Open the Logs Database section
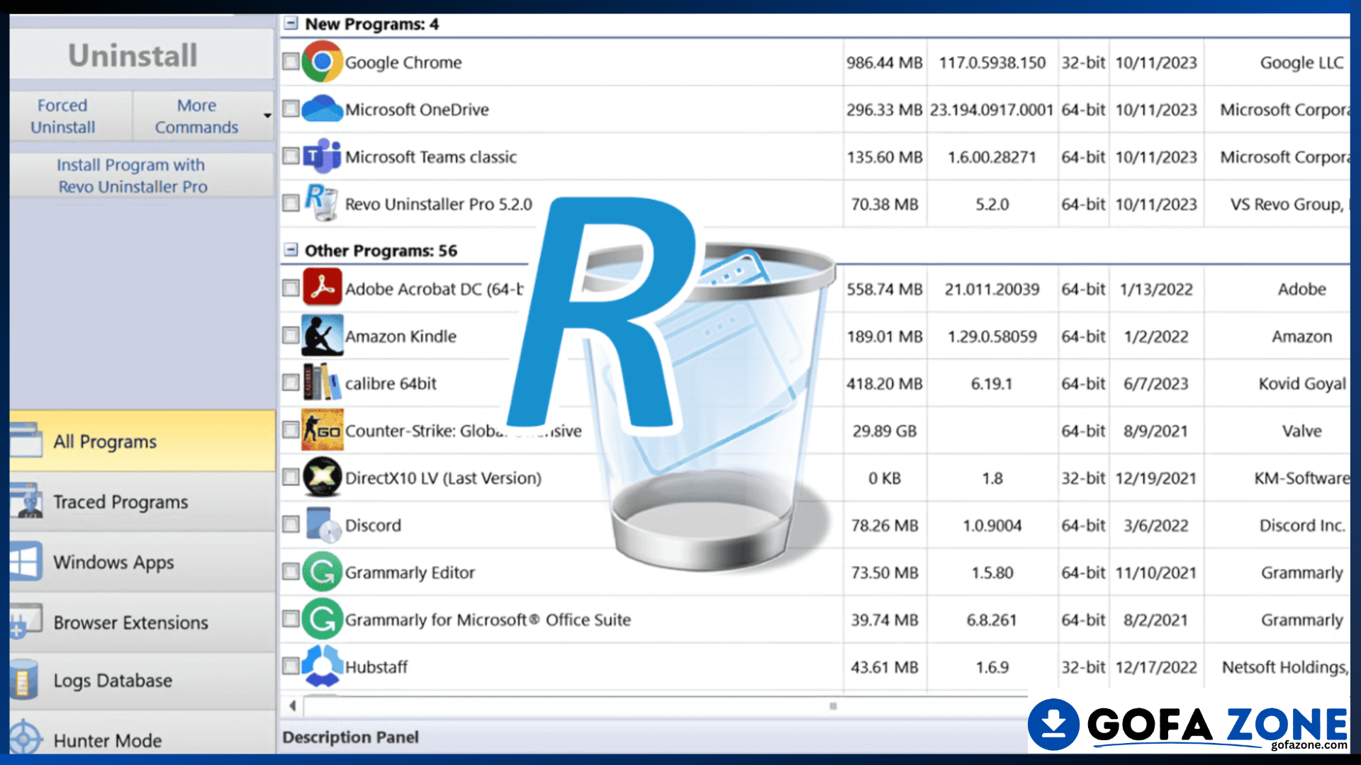This screenshot has width=1361, height=765. tap(142, 680)
